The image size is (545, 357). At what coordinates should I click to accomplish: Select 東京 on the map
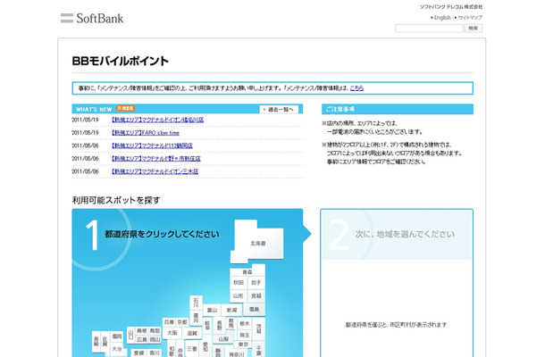click(x=243, y=345)
